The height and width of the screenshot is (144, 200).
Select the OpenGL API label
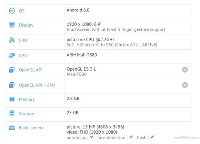(x=30, y=70)
